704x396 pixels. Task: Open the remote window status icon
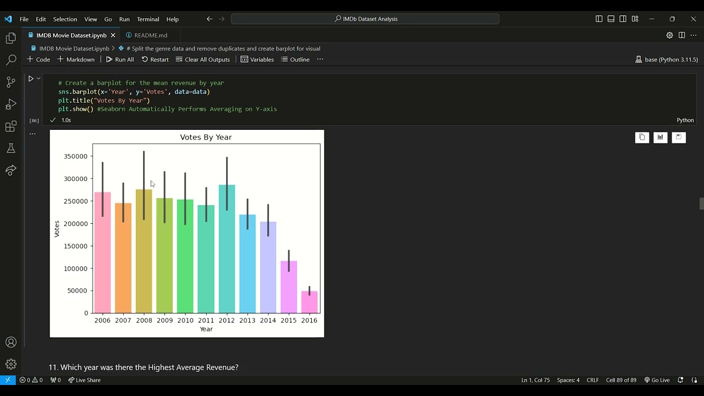[x=8, y=380]
